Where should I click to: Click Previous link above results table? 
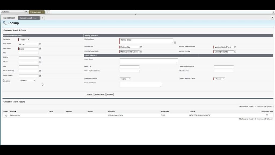pos(260,107)
